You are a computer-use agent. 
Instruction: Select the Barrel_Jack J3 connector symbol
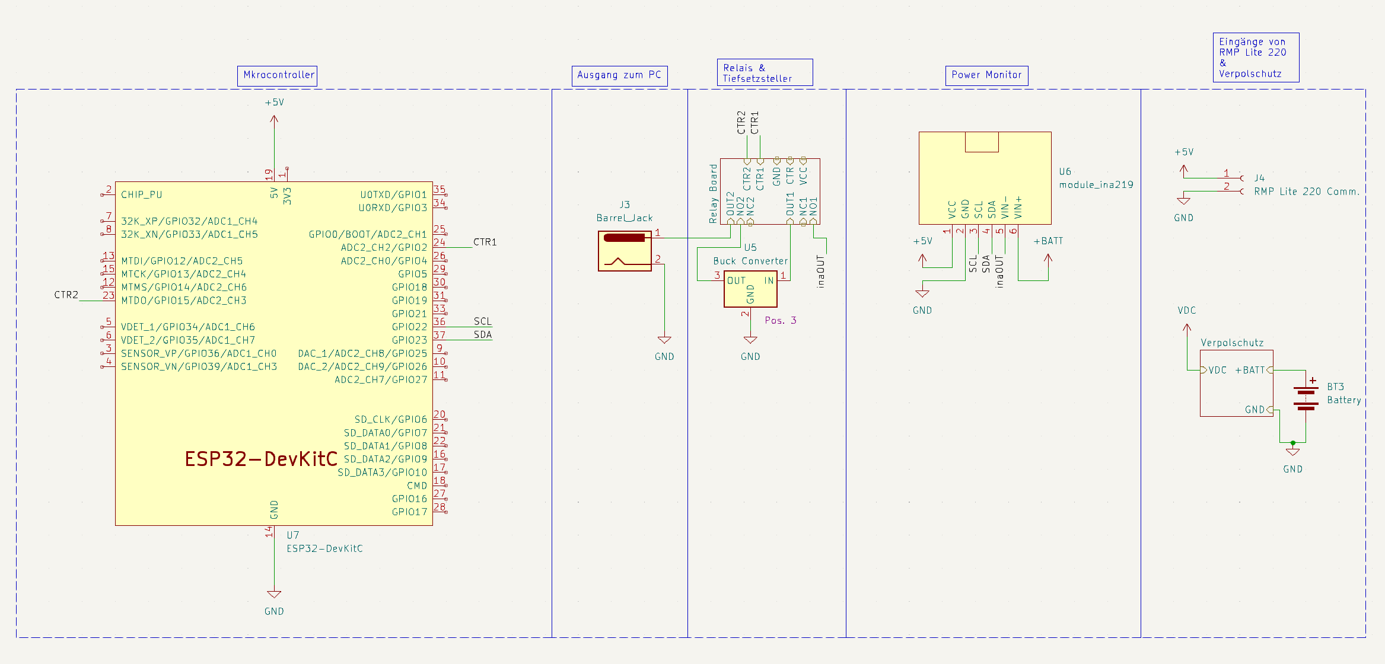(x=625, y=251)
